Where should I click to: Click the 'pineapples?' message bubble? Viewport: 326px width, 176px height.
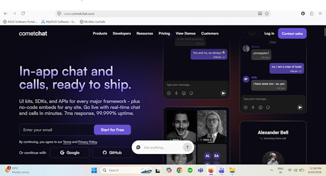261,55
